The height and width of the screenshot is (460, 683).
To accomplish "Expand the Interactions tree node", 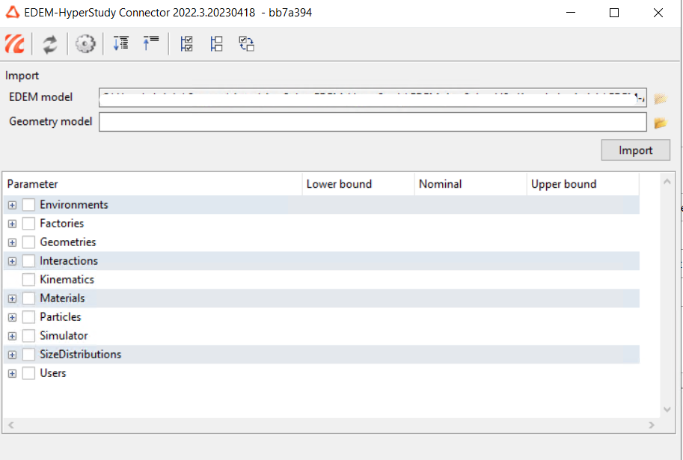I will 12,261.
